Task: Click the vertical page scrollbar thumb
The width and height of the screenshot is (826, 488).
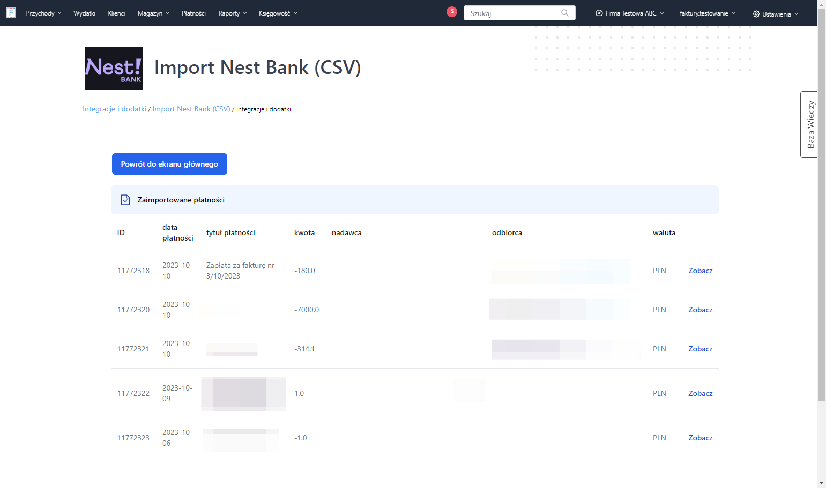Action: [x=821, y=204]
